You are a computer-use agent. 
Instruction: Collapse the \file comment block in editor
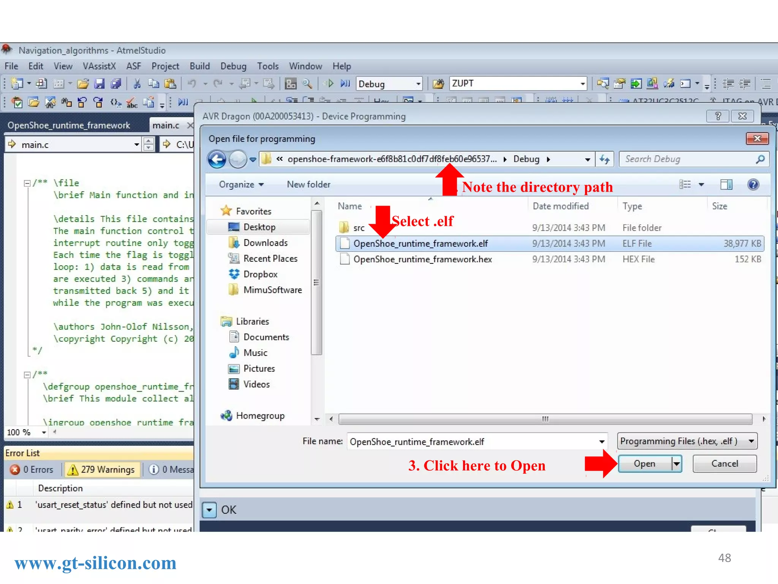click(x=27, y=183)
